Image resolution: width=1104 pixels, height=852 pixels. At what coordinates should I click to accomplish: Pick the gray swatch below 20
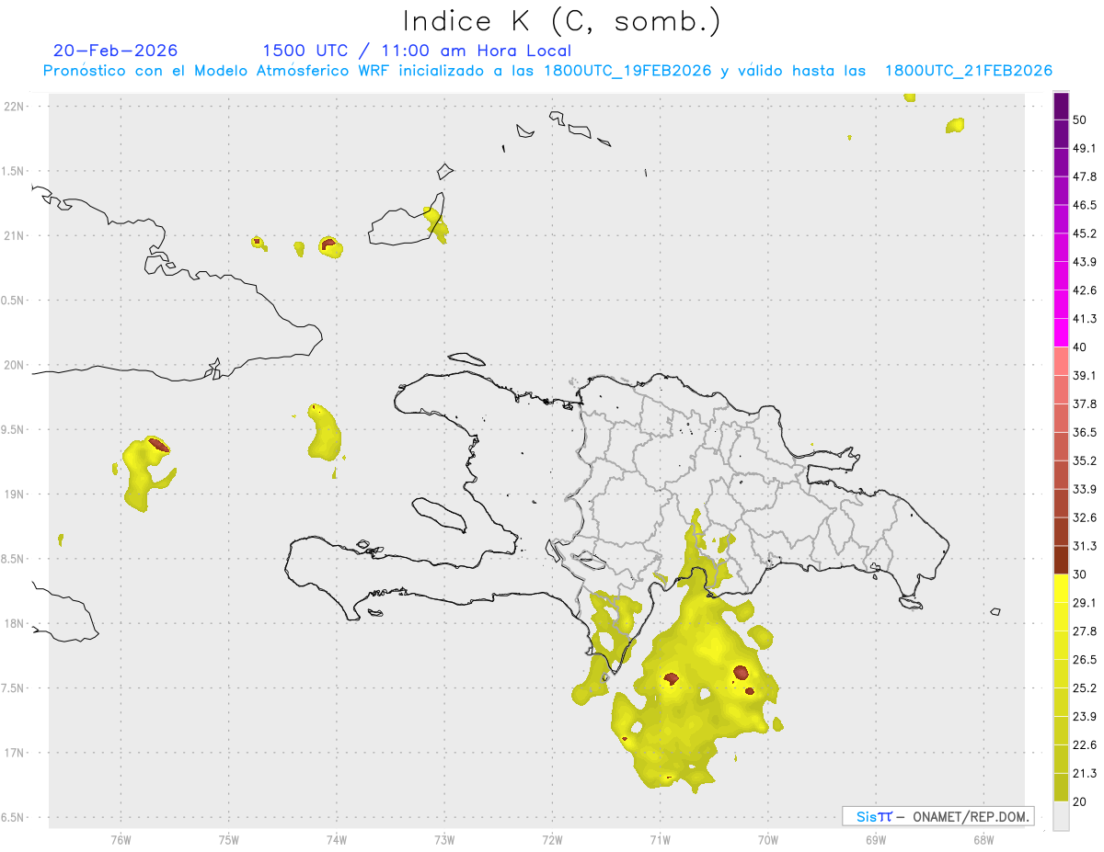pyautogui.click(x=1061, y=815)
